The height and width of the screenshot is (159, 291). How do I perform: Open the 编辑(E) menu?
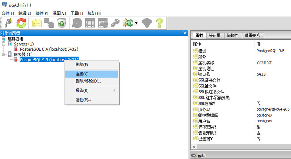[x=24, y=13]
